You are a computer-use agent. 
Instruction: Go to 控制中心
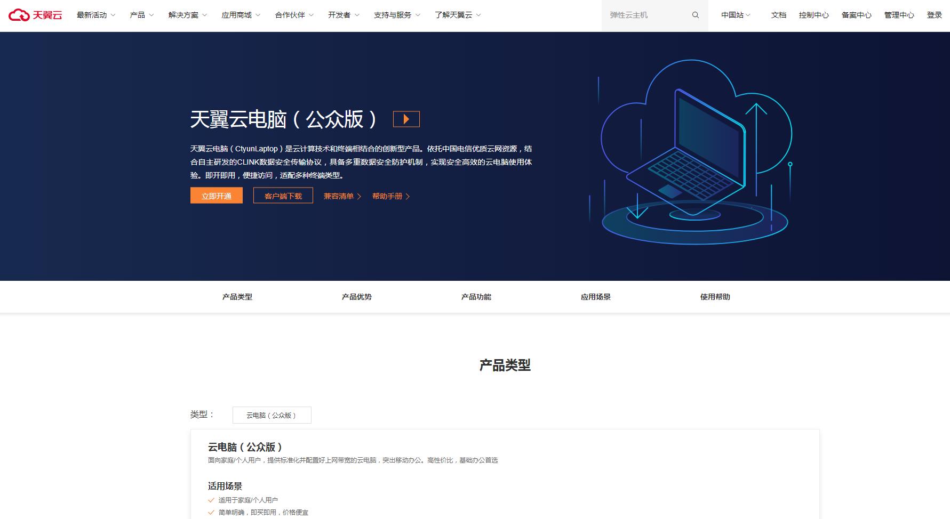click(814, 15)
